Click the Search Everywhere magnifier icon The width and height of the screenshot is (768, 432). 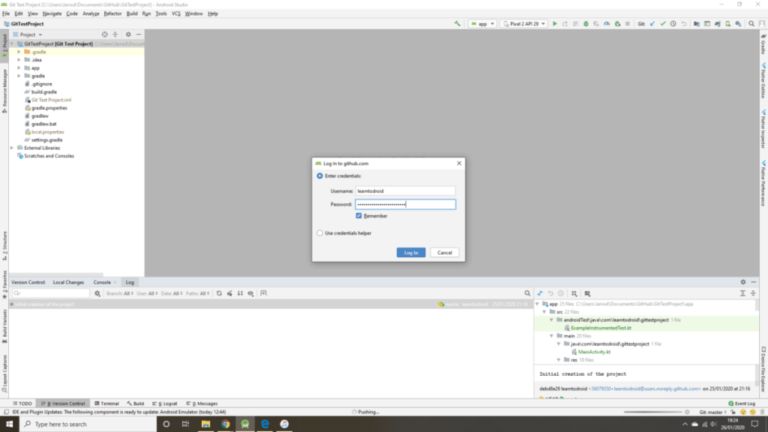pos(752,24)
